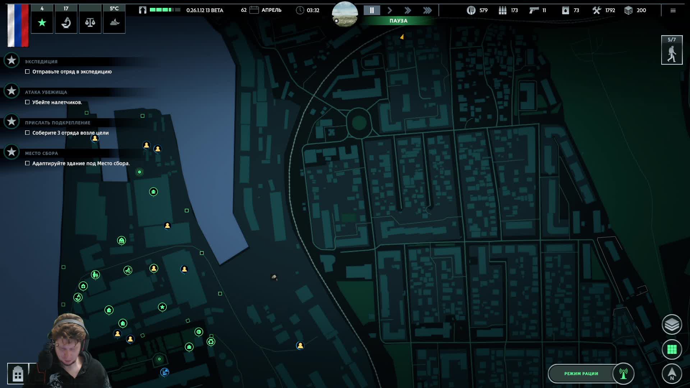Check 'Отправьте отряд в экспедицию' box
Screen dimensions: 690x388
[27, 71]
